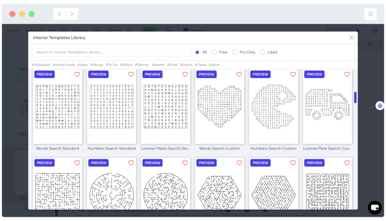The width and height of the screenshot is (386, 221).
Task: Preview the square maze template
Action: tap(44, 163)
